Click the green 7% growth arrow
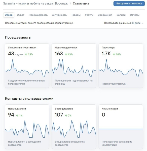The image size is (147, 151). (66, 116)
